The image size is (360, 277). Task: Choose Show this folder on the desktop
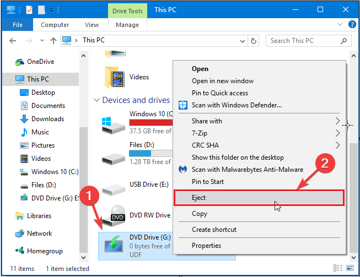pyautogui.click(x=259, y=157)
